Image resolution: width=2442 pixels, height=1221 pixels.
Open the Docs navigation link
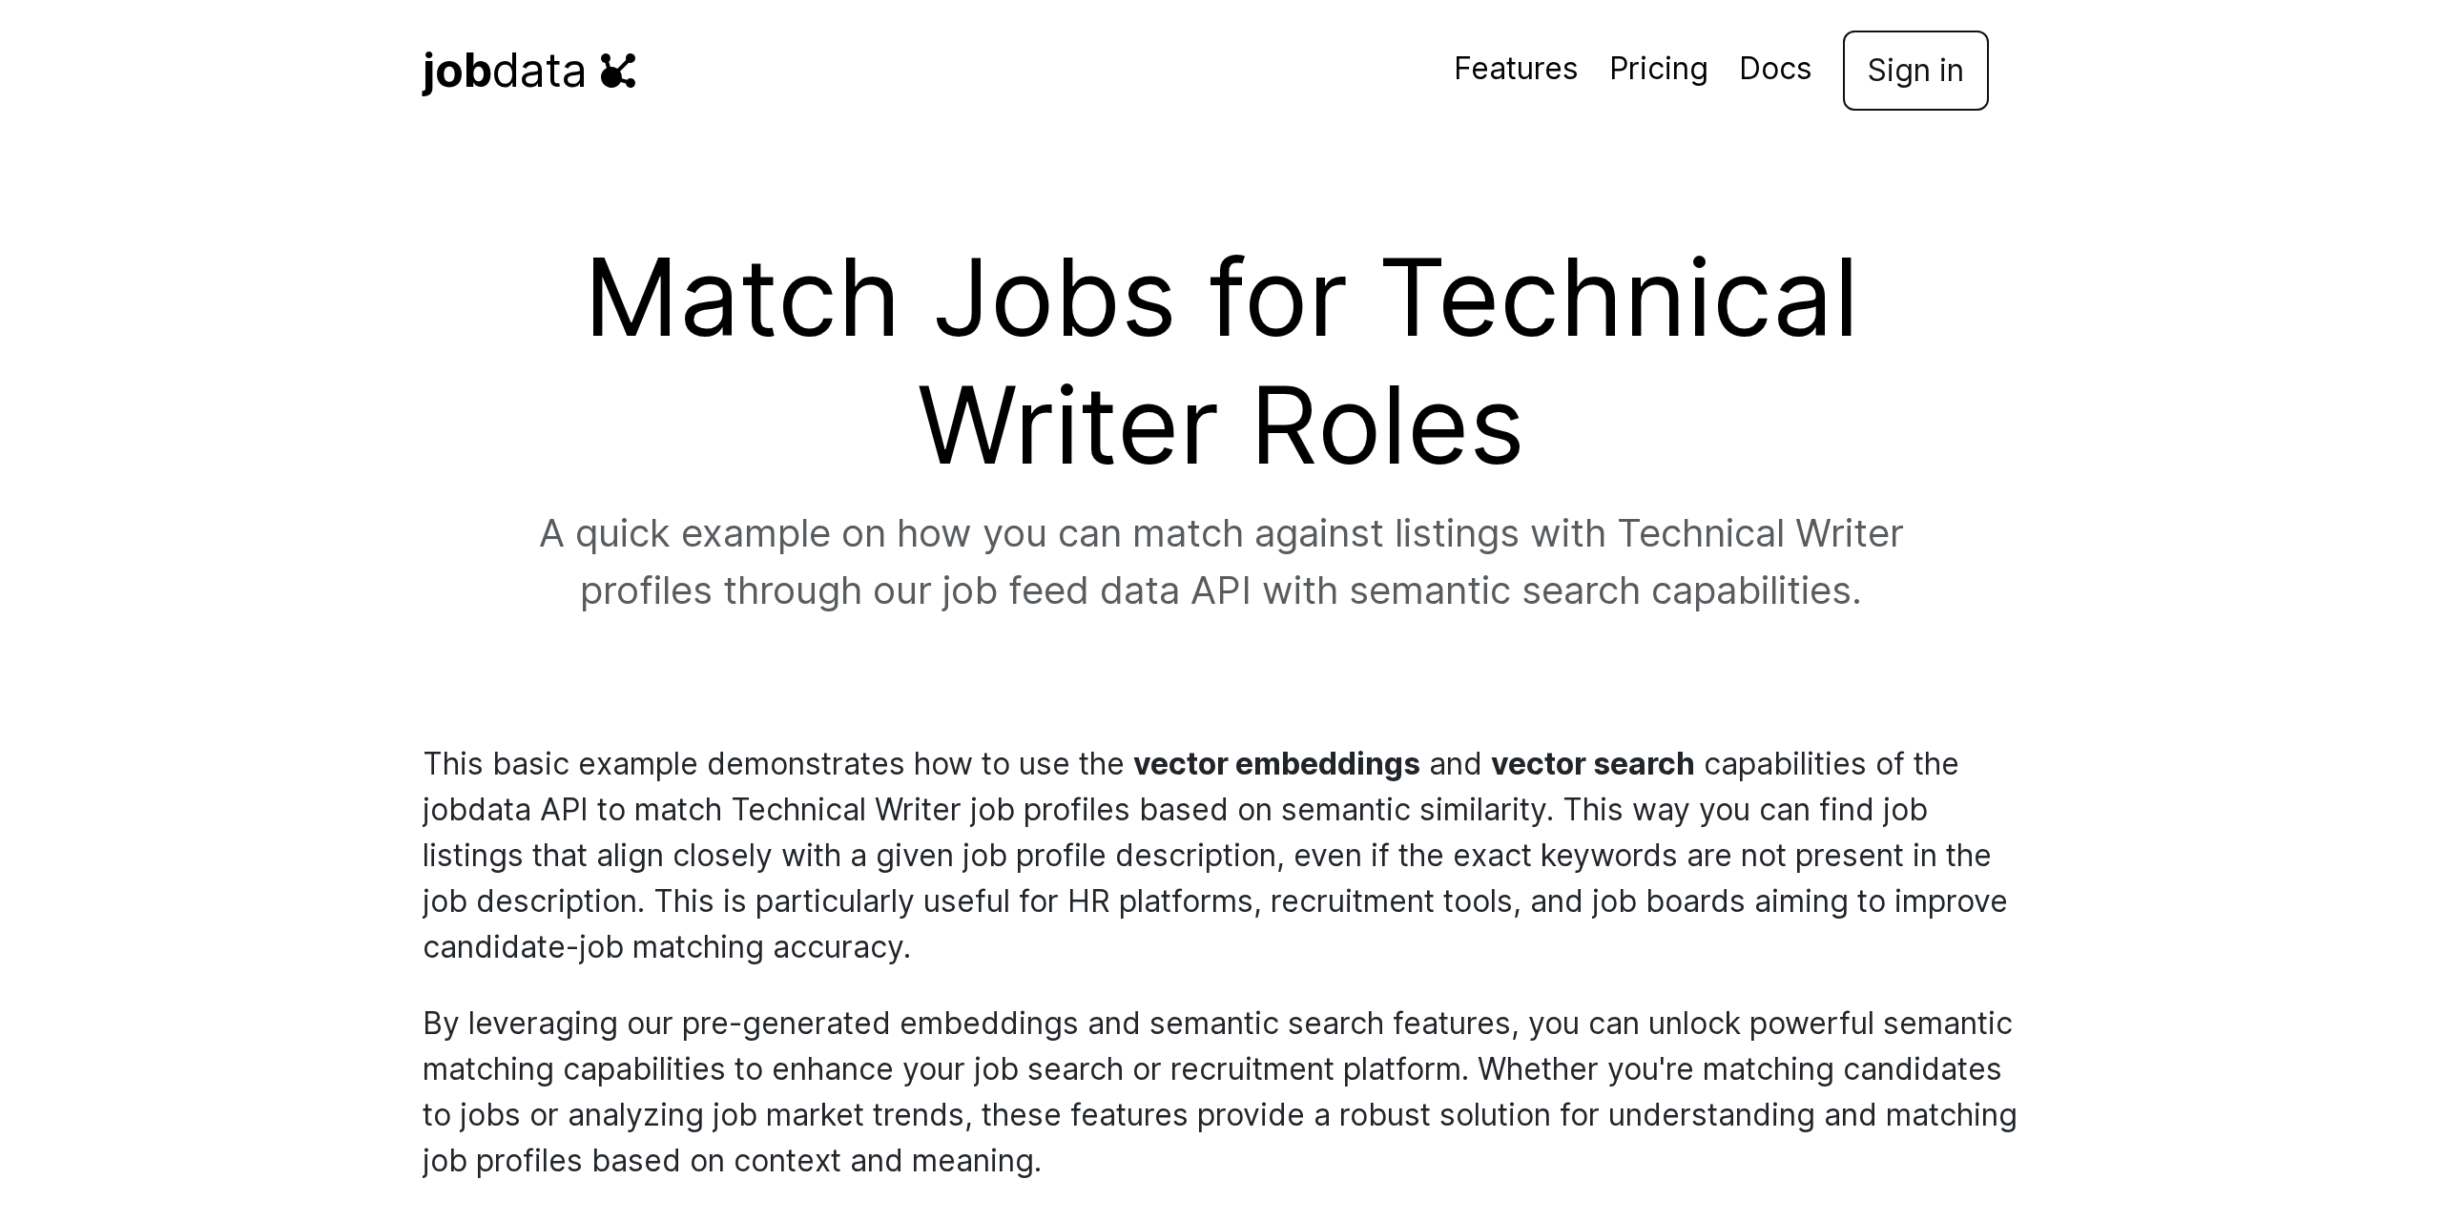[x=1775, y=69]
